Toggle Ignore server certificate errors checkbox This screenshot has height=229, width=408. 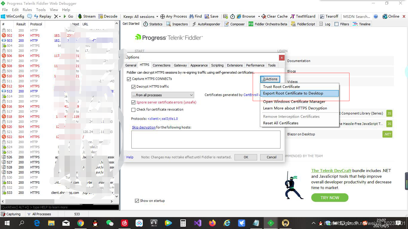[134, 102]
